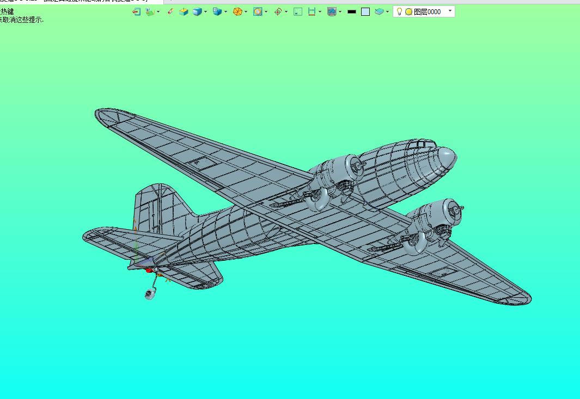Click the light blue fill swatch
Viewport: 580px width, 399px height.
365,12
